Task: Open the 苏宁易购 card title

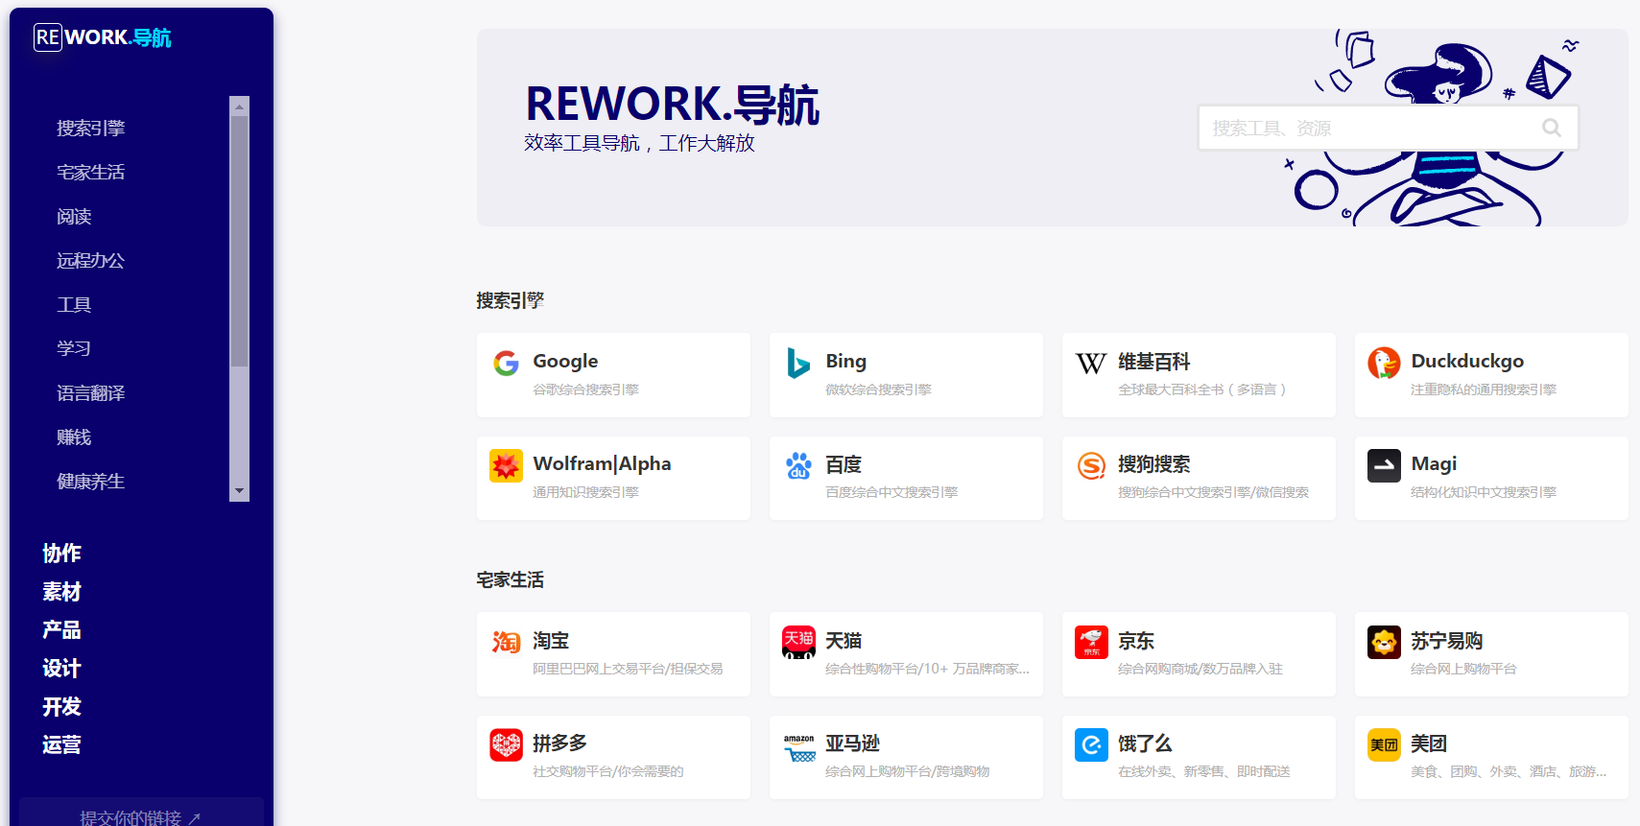Action: point(1447,641)
